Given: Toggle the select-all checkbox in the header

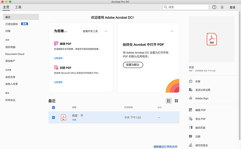Looking at the screenshot, I should point(54,107).
